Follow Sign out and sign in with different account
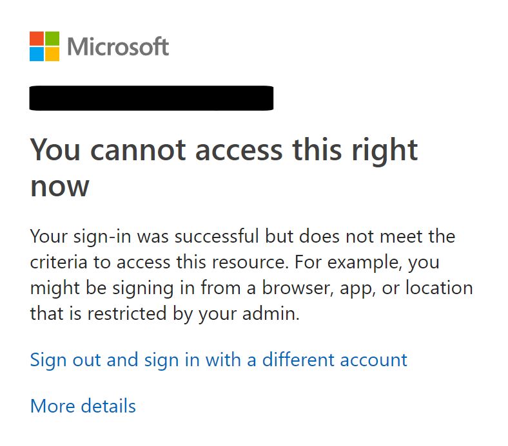Screen dimensions: 508x446 click(219, 360)
